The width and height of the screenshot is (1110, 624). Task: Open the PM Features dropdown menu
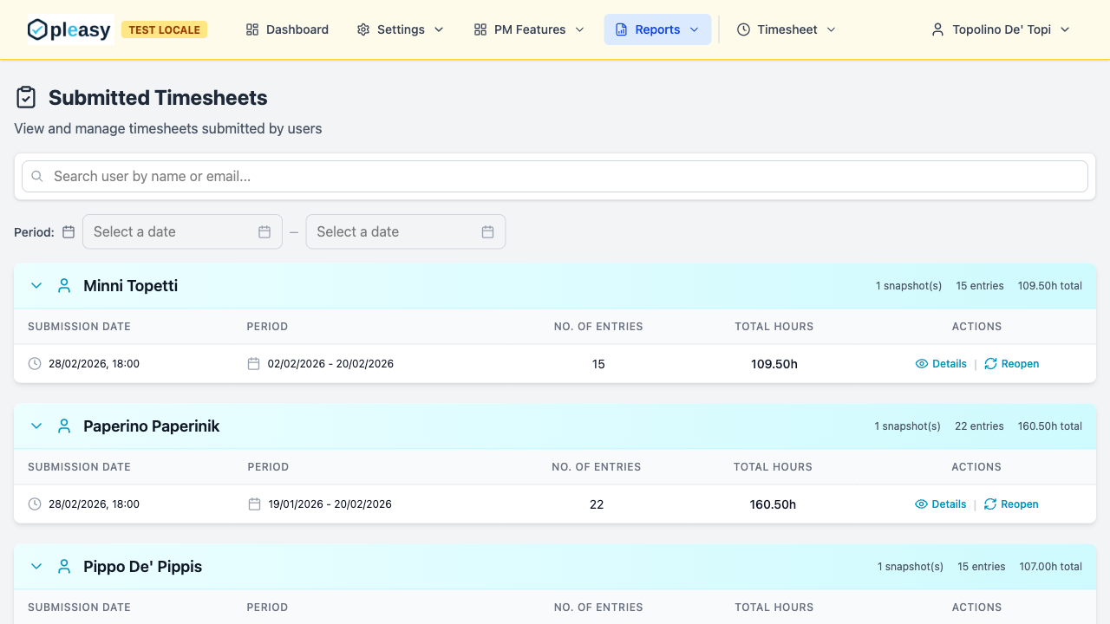529,29
